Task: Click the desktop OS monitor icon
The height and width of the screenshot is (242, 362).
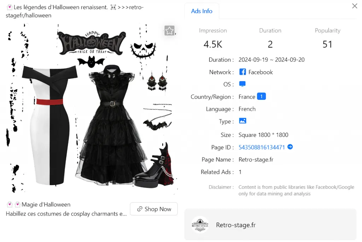Action: 242,84
